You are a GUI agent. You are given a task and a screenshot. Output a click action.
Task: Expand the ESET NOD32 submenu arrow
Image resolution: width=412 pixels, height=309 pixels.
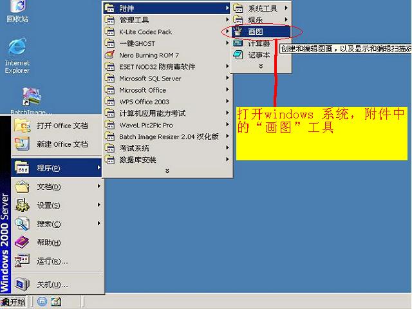click(x=227, y=66)
